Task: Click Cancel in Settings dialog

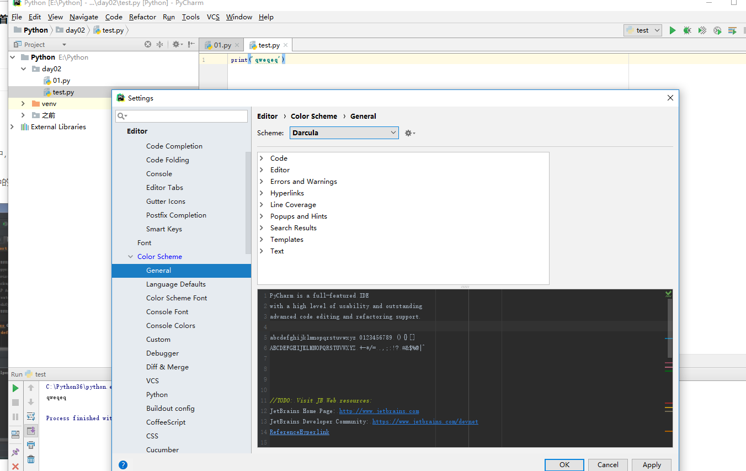Action: coord(608,465)
